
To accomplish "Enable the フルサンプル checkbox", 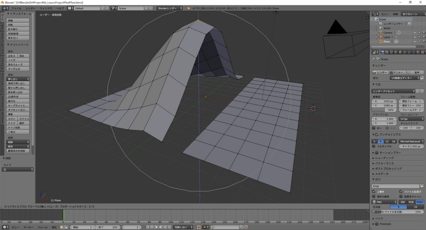I will 374,146.
